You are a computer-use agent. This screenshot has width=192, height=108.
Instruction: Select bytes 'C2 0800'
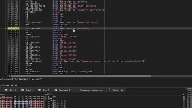[x=30, y=12]
